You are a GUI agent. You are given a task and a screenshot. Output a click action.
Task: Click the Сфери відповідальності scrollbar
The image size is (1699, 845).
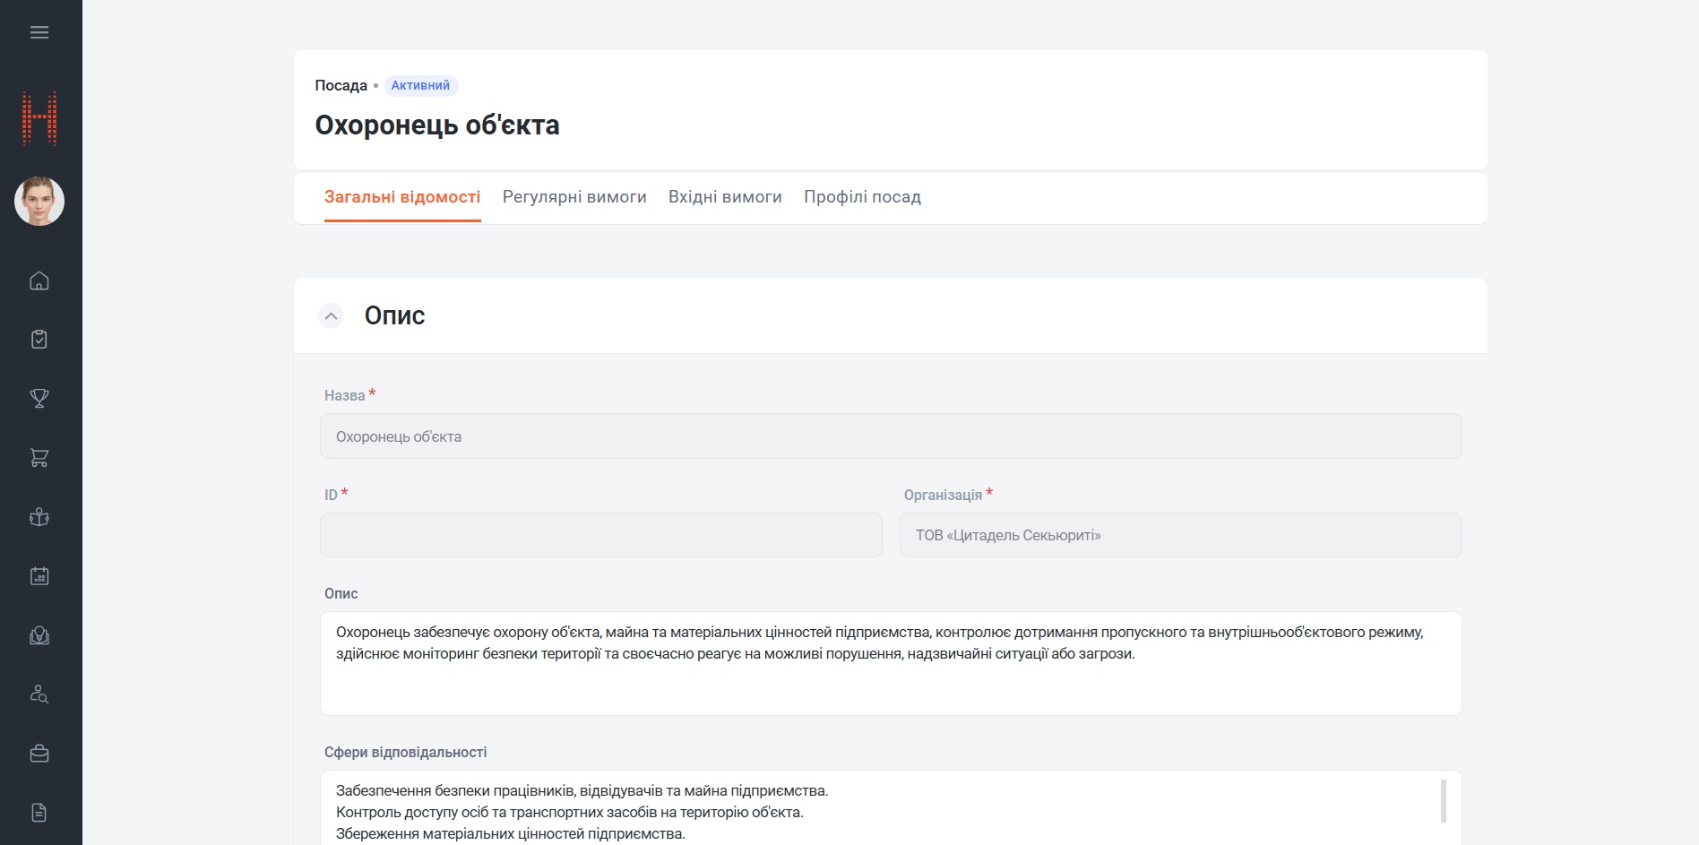point(1444,801)
